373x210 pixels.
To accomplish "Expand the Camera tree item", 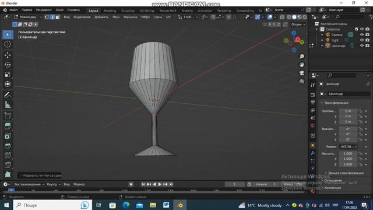I will coord(322,35).
